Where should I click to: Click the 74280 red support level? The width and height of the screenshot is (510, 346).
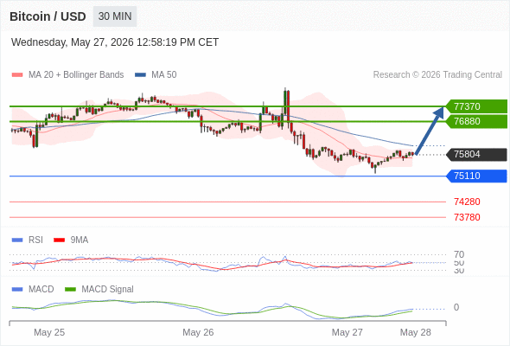(x=467, y=202)
